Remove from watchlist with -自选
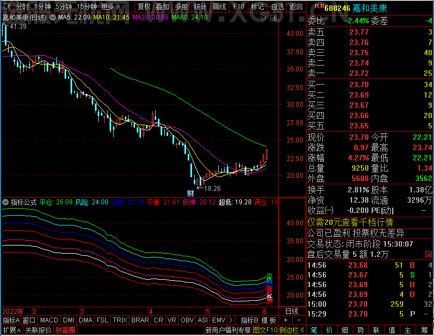434x336 pixels. (277, 7)
